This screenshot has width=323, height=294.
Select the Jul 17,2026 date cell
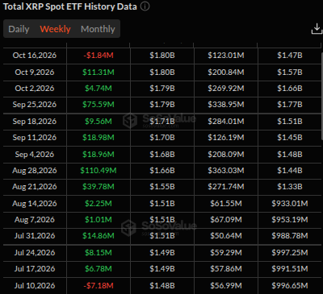(x=35, y=269)
